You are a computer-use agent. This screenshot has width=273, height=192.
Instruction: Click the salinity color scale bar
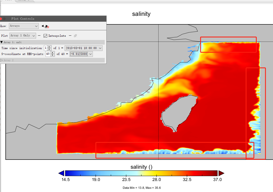tap(141, 173)
